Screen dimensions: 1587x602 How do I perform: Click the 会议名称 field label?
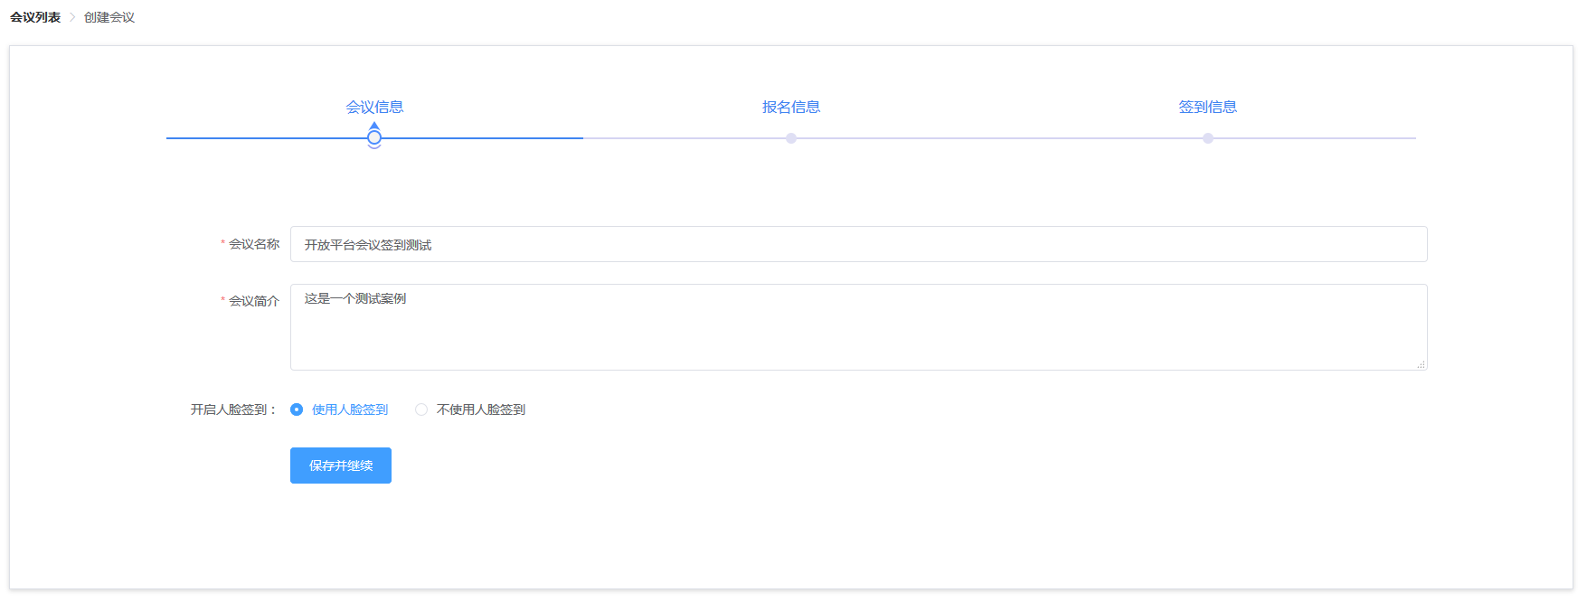[x=253, y=244]
